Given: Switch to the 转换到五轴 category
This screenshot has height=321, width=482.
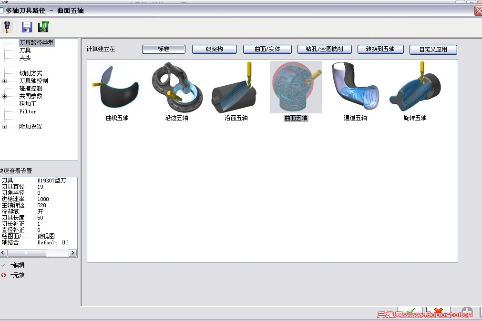Looking at the screenshot, I should pos(380,49).
